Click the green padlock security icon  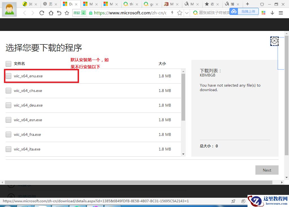[91, 13]
